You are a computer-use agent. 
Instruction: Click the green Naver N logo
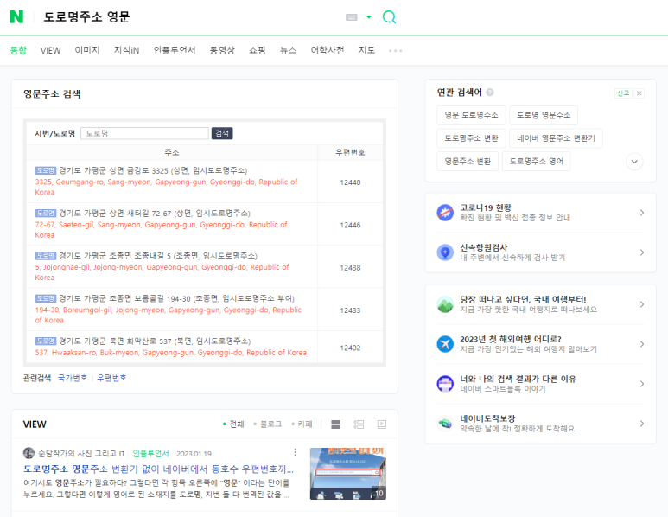[x=16, y=17]
